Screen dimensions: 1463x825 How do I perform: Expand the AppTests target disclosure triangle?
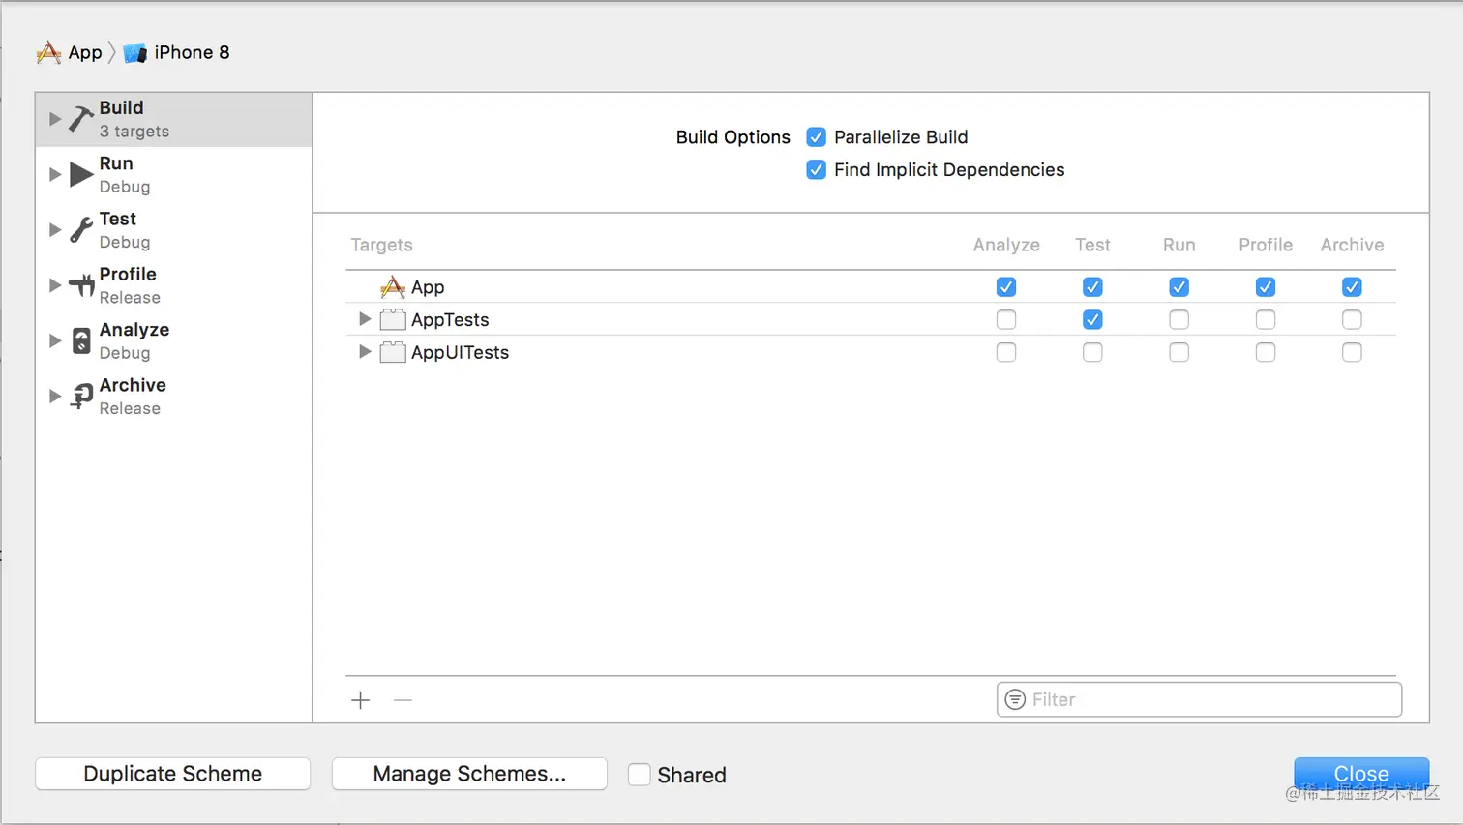(x=364, y=319)
